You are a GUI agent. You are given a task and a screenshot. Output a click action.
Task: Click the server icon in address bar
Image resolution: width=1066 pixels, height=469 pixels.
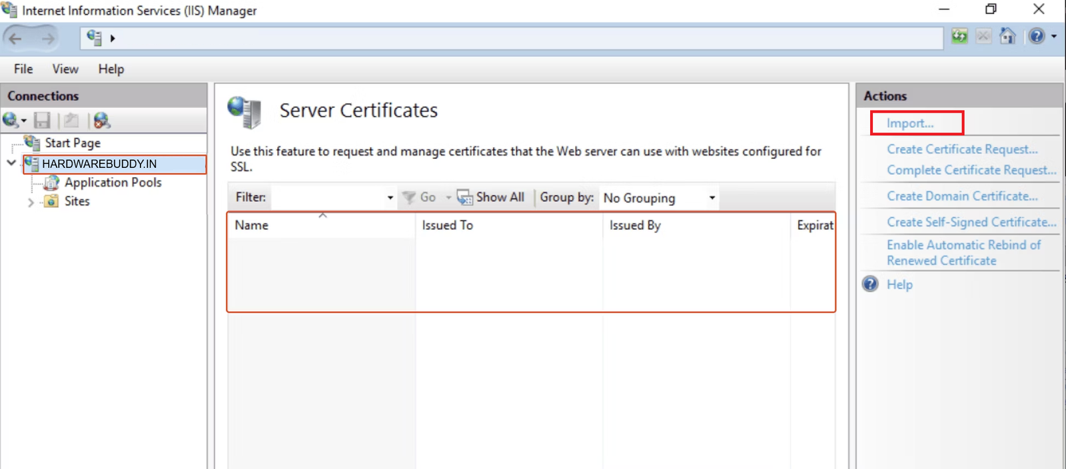coord(94,38)
